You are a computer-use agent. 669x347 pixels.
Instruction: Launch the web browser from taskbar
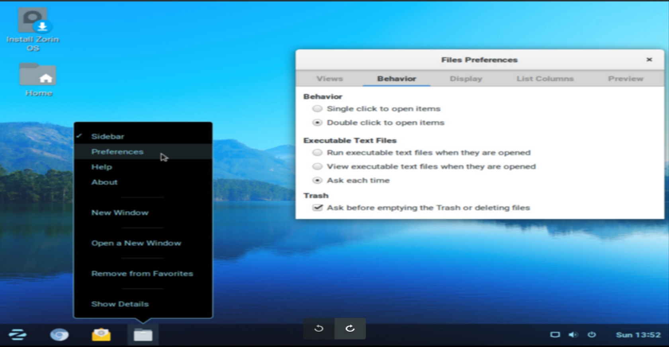click(59, 335)
